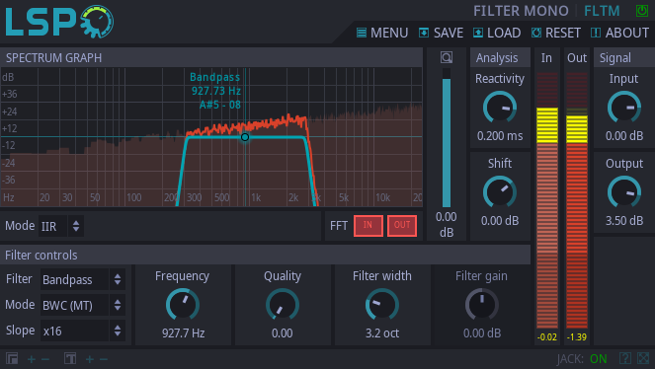655x369 pixels.
Task: Click the -1.39 Out meter reading
Action: (577, 336)
